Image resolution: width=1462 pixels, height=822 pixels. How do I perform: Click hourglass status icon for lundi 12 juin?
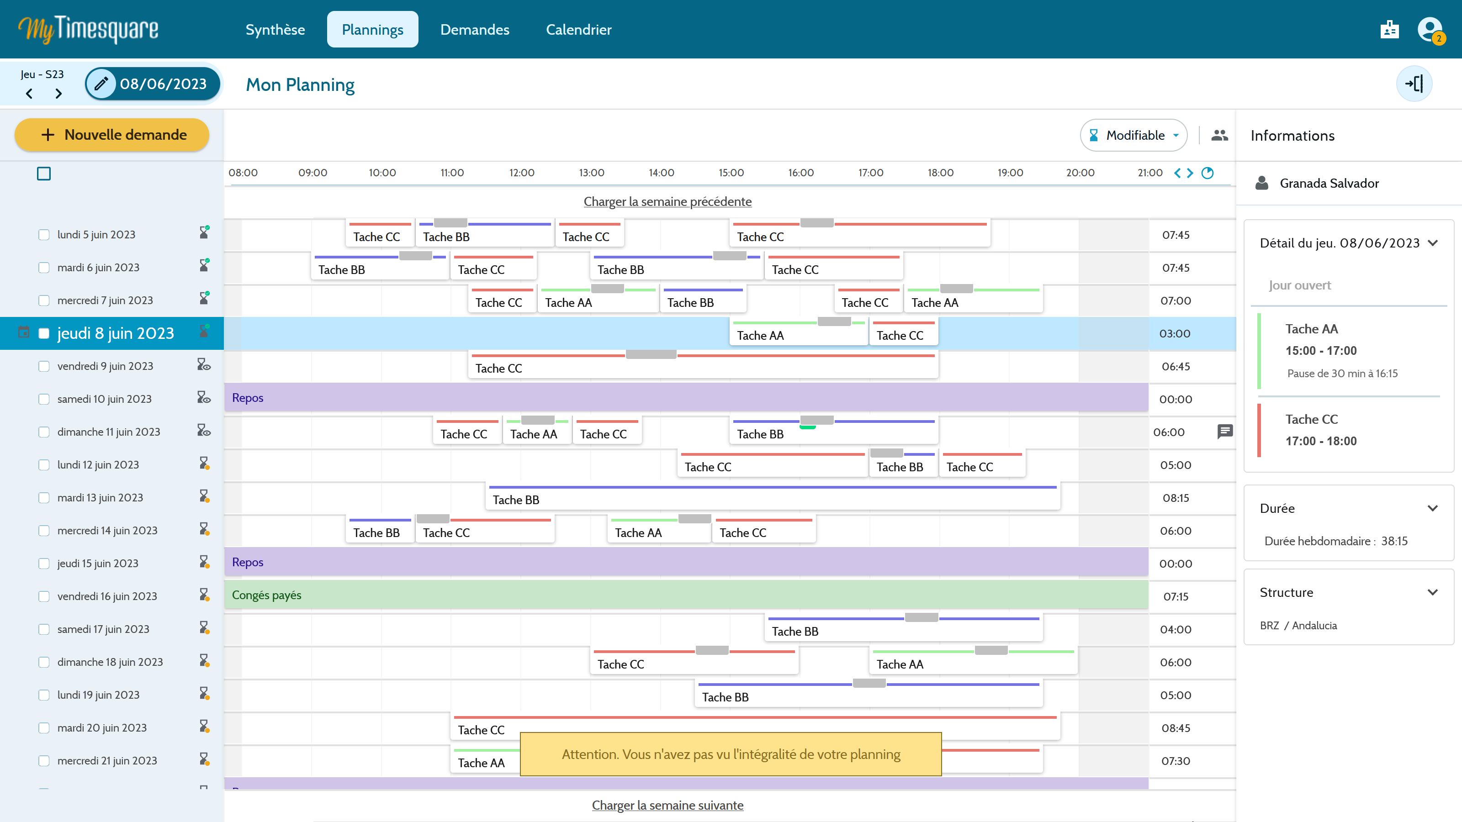pyautogui.click(x=204, y=464)
